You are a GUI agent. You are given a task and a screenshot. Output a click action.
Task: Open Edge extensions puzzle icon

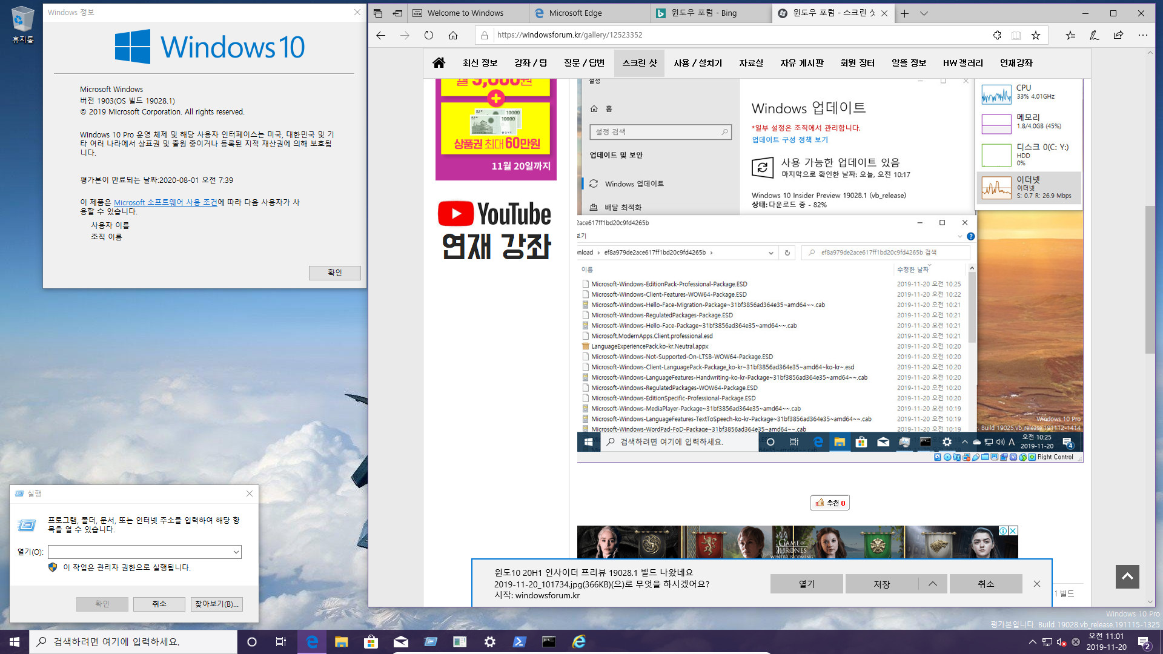click(997, 35)
